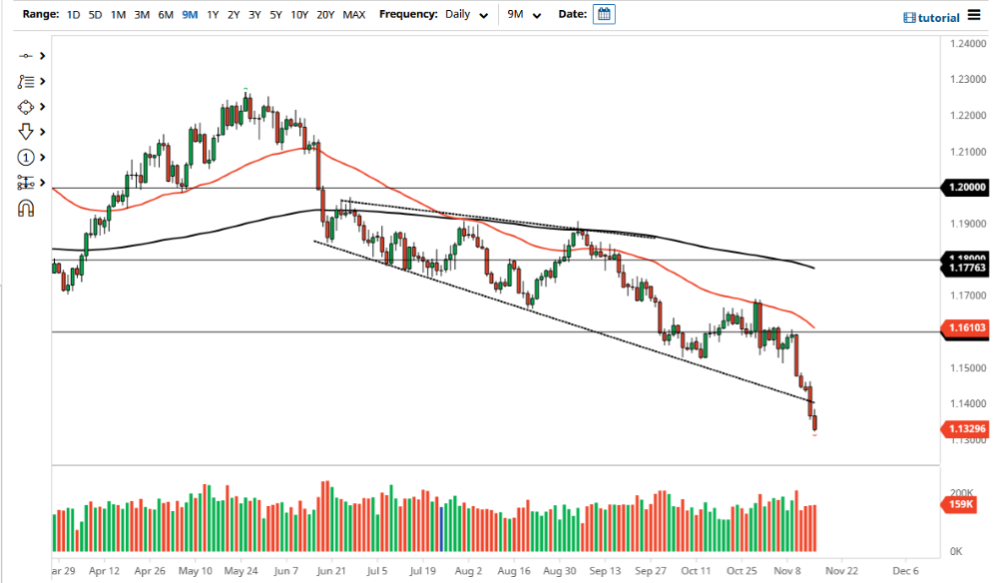The width and height of the screenshot is (998, 583).
Task: Open the date picker calendar icon
Action: [604, 14]
